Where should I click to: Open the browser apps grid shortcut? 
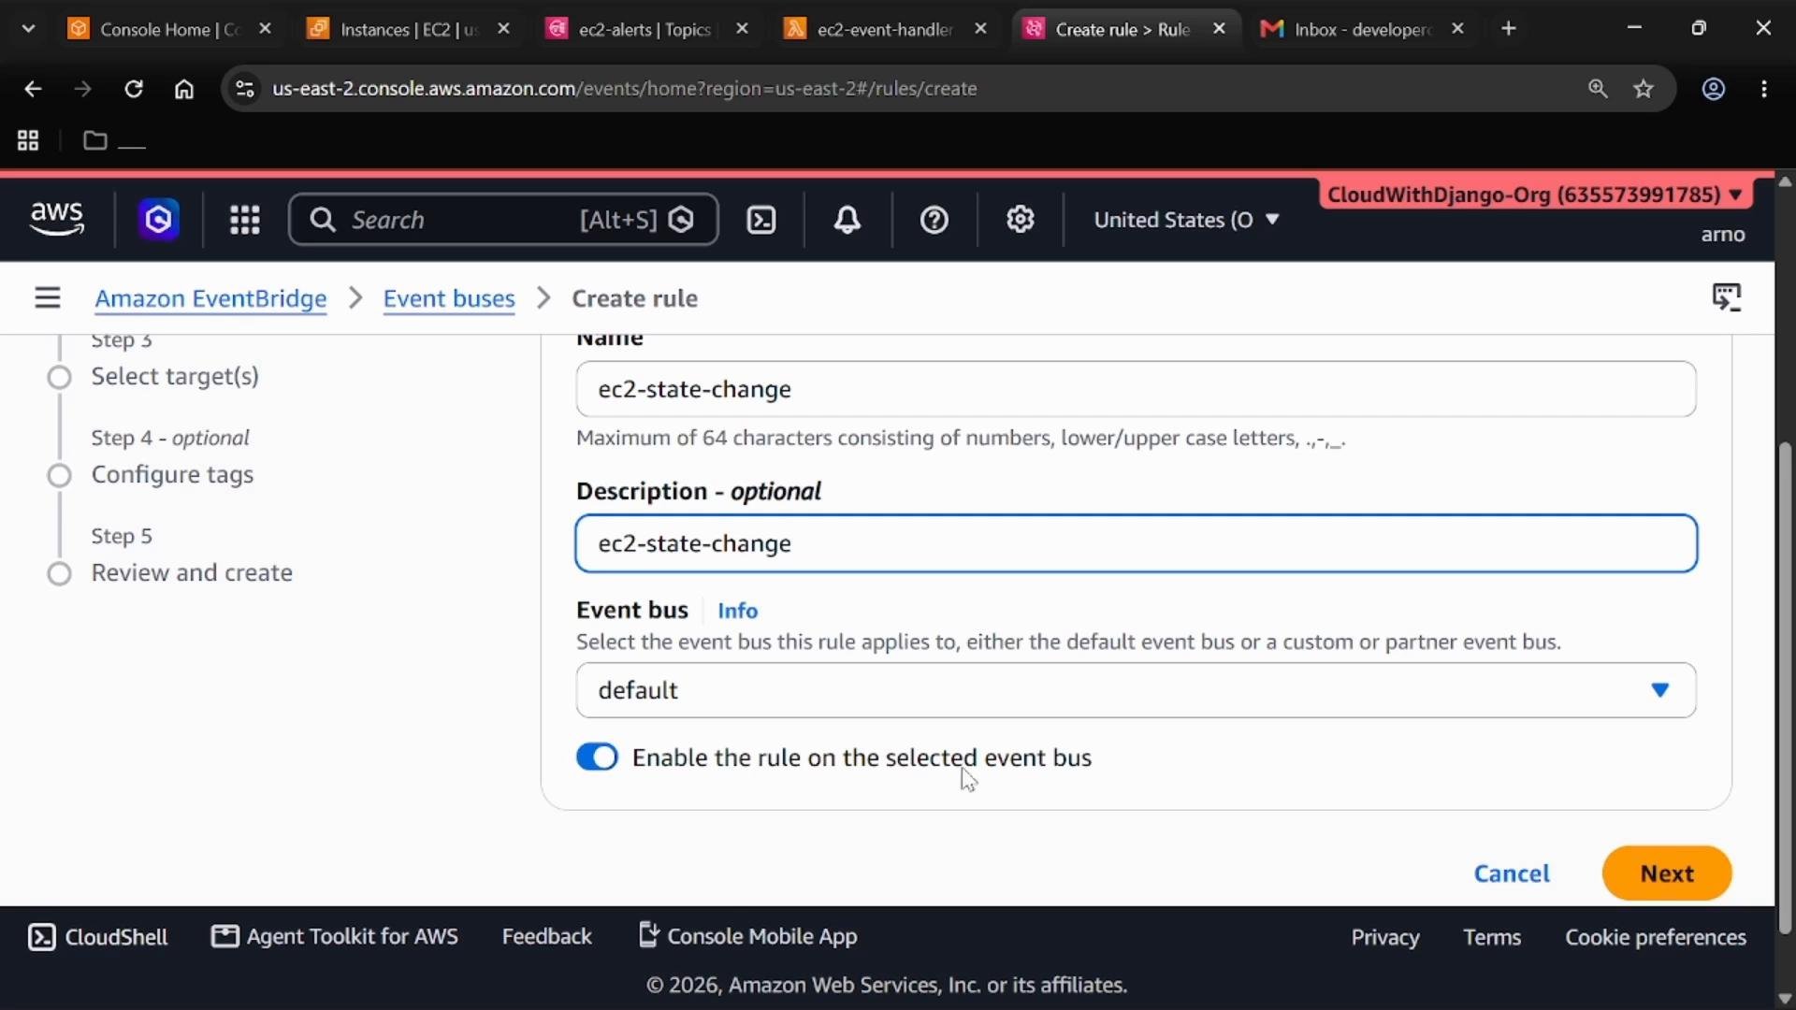(28, 140)
